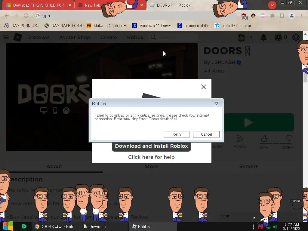Switch to Chrome DOORS taskbar item

(56, 226)
